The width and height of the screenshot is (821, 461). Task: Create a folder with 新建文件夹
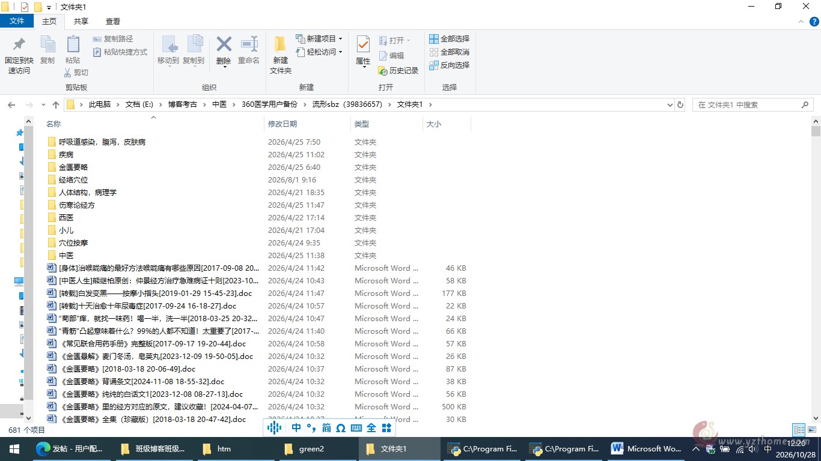click(x=281, y=55)
